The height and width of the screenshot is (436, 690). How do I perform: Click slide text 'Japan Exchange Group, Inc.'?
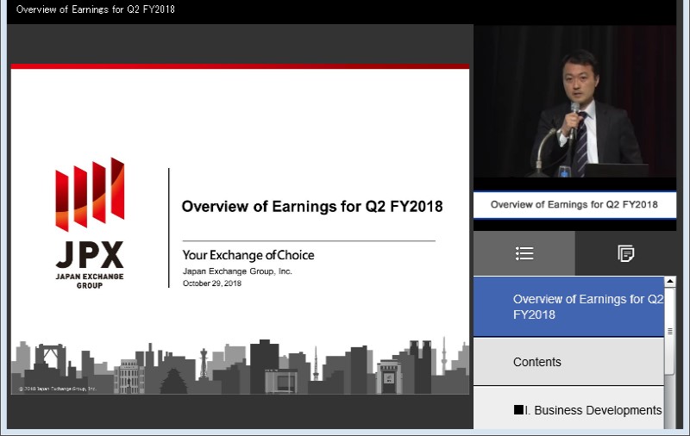click(237, 271)
